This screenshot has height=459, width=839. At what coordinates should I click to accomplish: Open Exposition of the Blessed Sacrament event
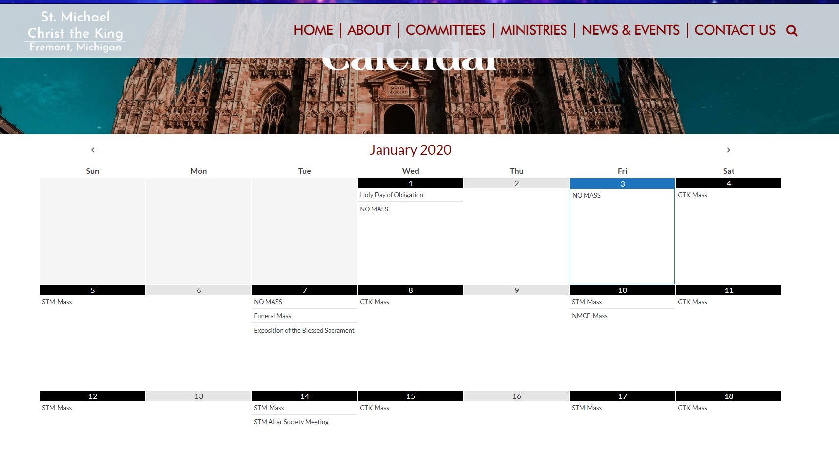click(304, 330)
